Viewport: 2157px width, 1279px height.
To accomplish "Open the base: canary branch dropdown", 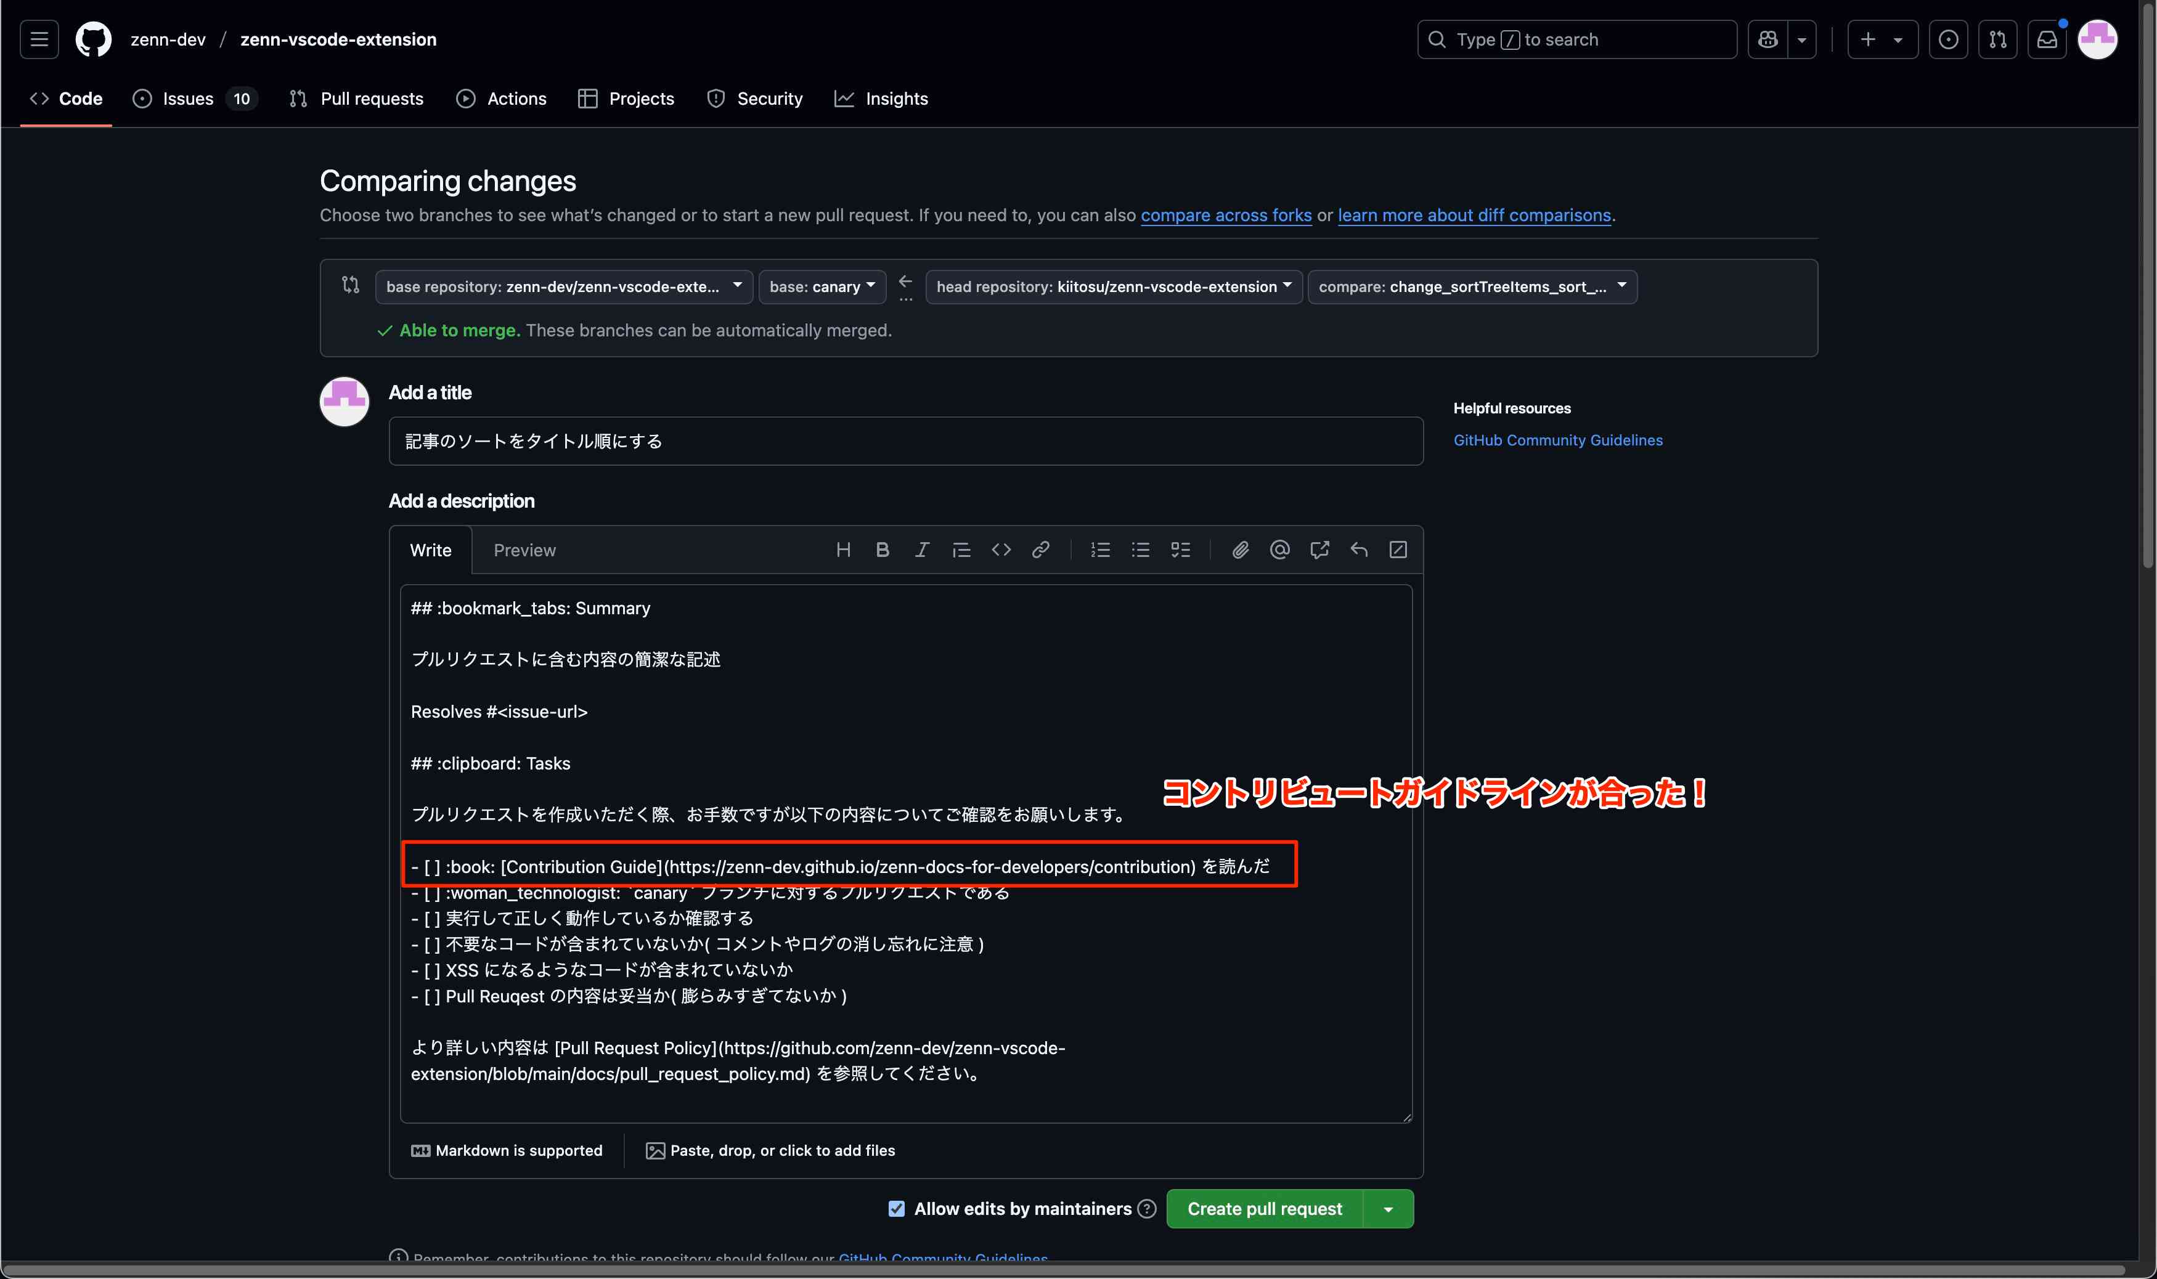I will (x=822, y=287).
